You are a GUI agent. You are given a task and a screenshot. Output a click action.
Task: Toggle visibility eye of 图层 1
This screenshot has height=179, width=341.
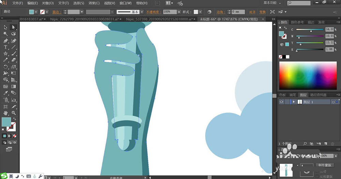pyautogui.click(x=281, y=102)
